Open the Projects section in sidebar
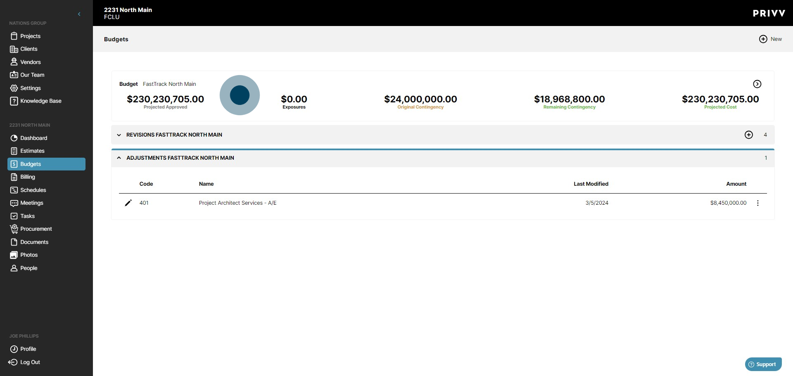 (30, 36)
